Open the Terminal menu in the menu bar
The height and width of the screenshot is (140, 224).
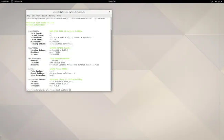click(x=52, y=16)
